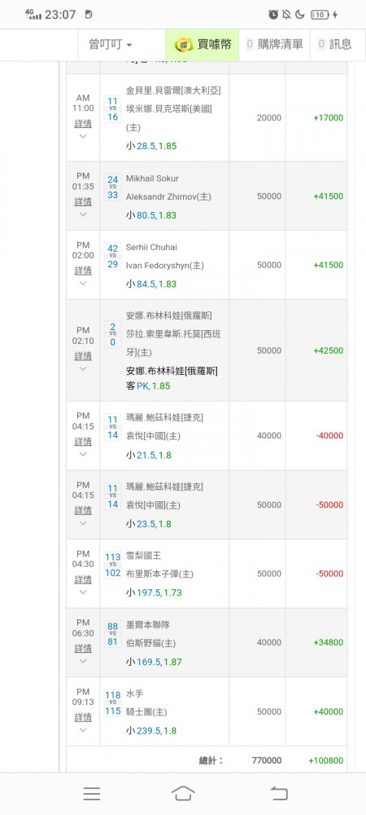
Task: Expand chevron under PM 09:13 match
Action: [83, 729]
